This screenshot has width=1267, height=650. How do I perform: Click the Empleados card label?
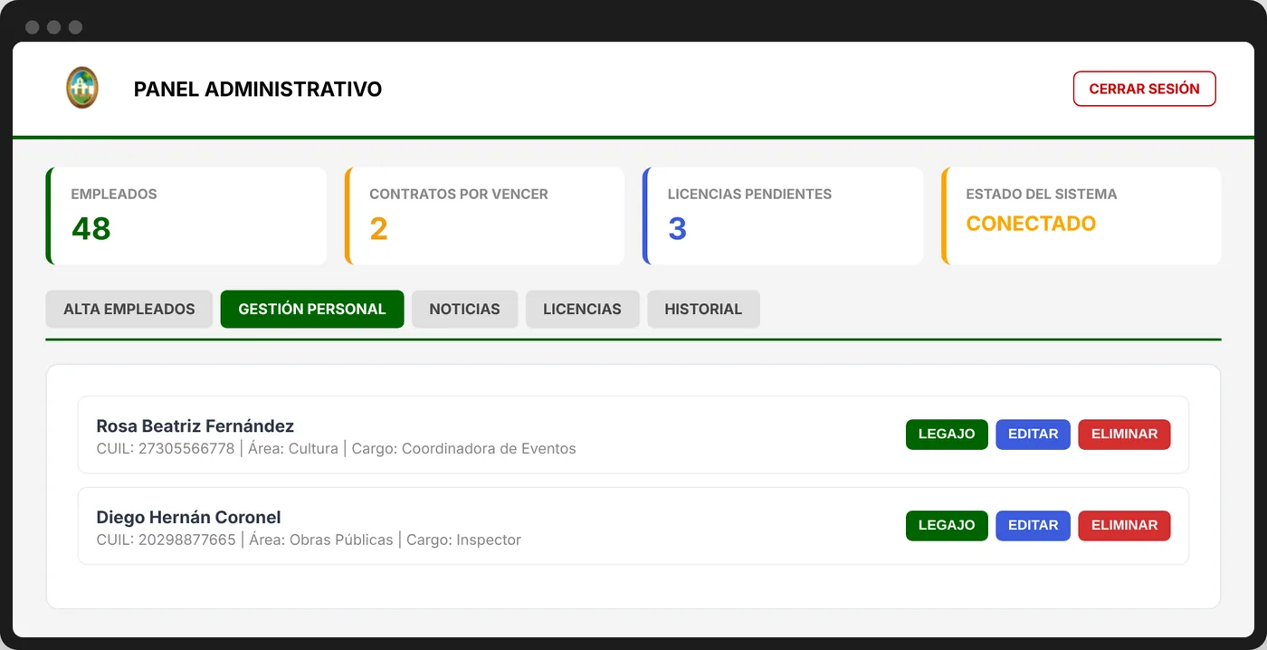[114, 194]
